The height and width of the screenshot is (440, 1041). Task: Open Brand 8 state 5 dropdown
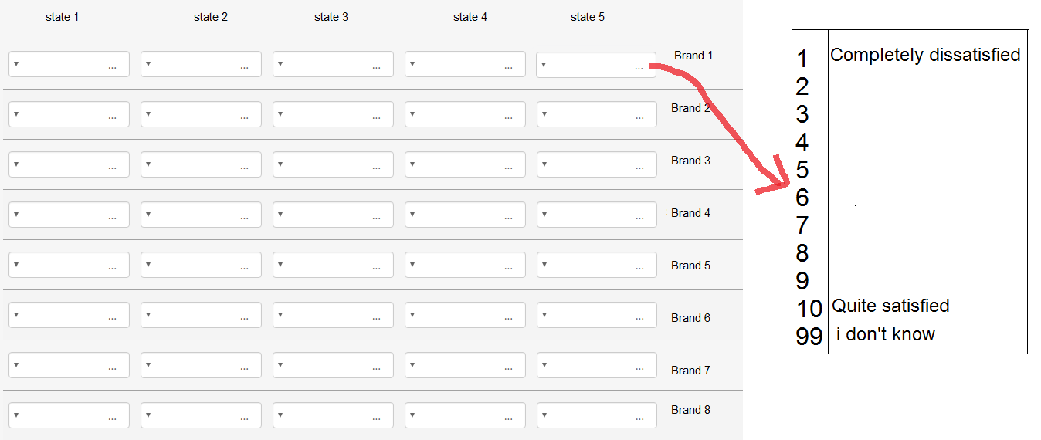tap(596, 415)
